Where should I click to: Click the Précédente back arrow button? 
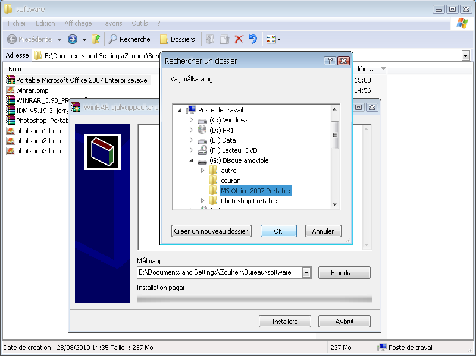point(29,39)
